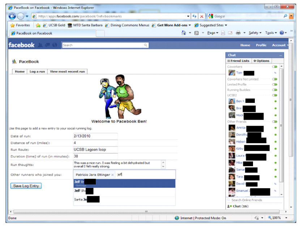Minimize the Chat panel with dash icon
This screenshot has height=228, width=300.
pyautogui.click(x=281, y=56)
